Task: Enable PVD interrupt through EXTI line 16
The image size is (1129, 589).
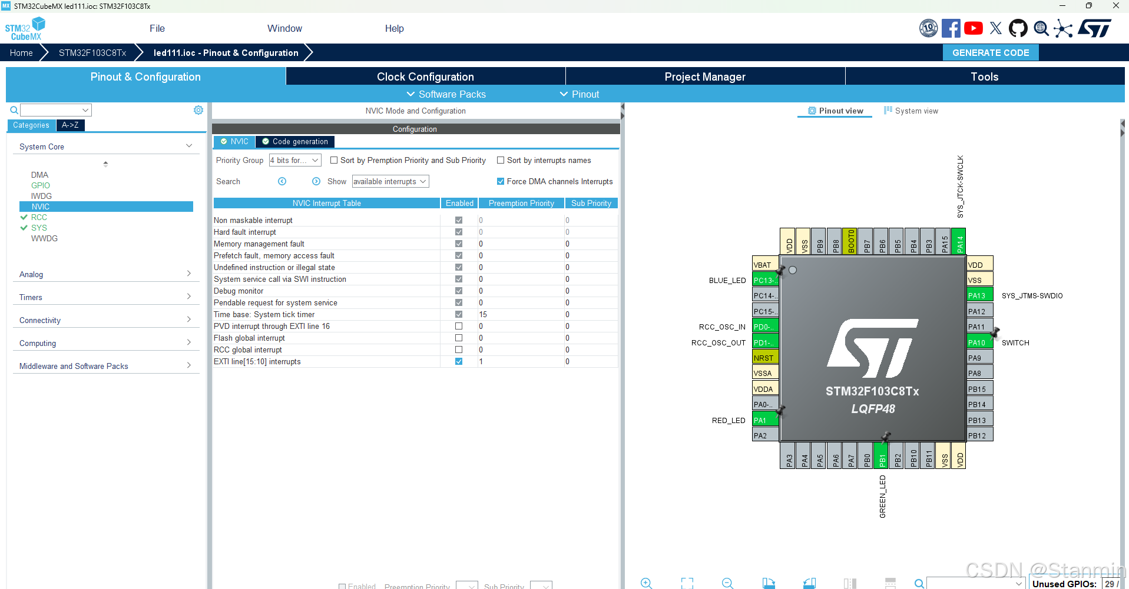Action: pyautogui.click(x=459, y=326)
